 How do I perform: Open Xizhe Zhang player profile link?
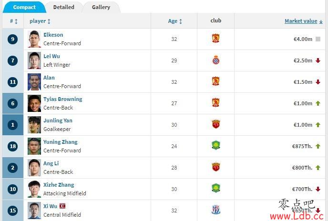point(59,185)
